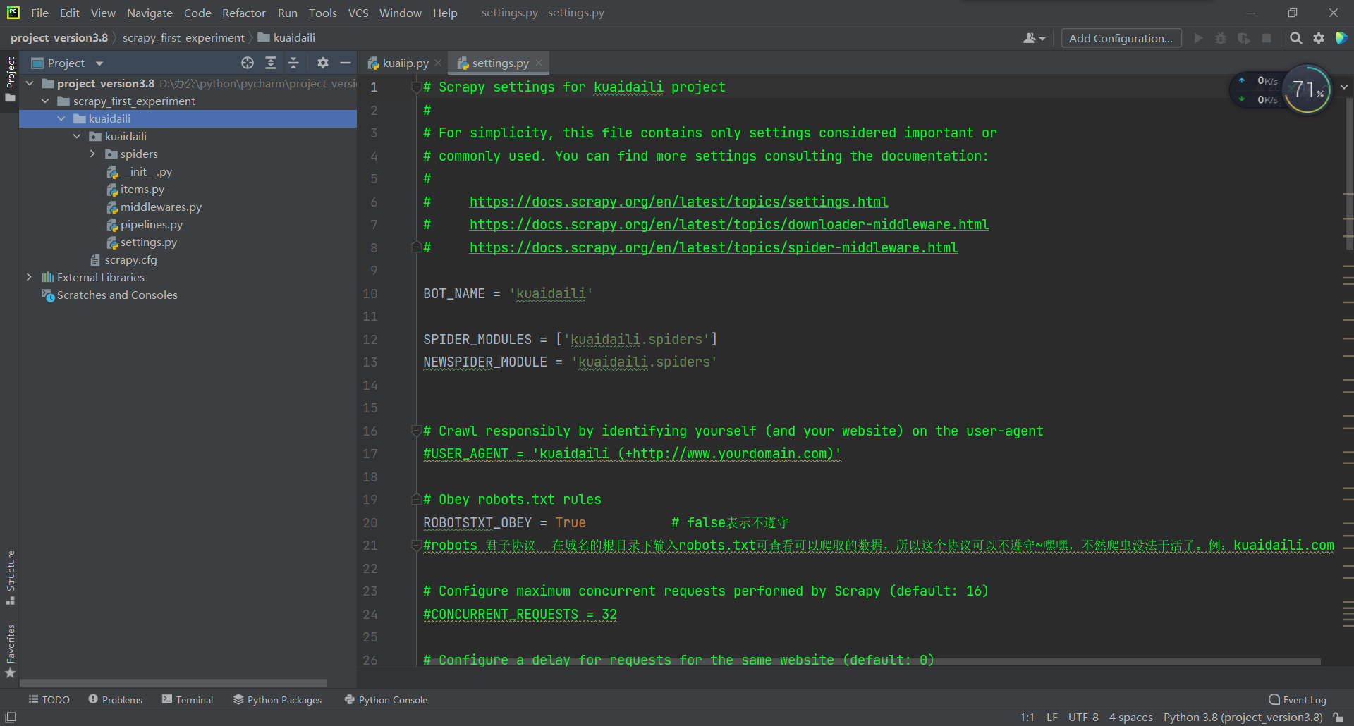Open the Structure sidebar tool button
The width and height of the screenshot is (1354, 726).
point(10,577)
